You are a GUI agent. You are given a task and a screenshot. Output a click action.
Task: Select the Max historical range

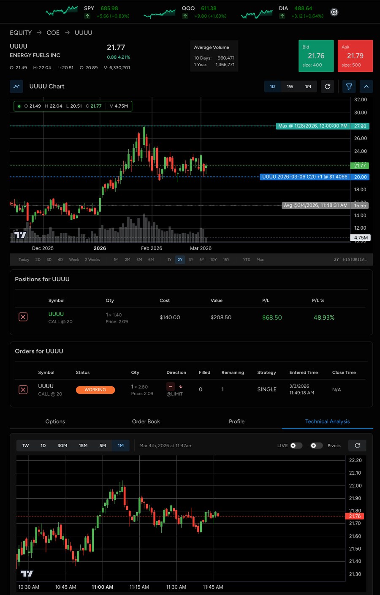click(x=260, y=259)
